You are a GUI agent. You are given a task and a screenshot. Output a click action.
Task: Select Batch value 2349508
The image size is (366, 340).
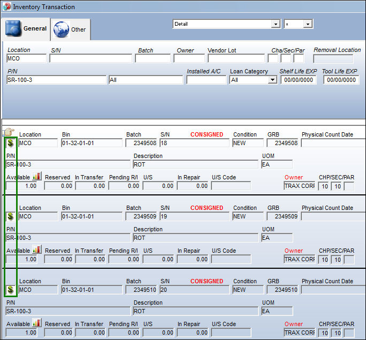tap(141, 143)
